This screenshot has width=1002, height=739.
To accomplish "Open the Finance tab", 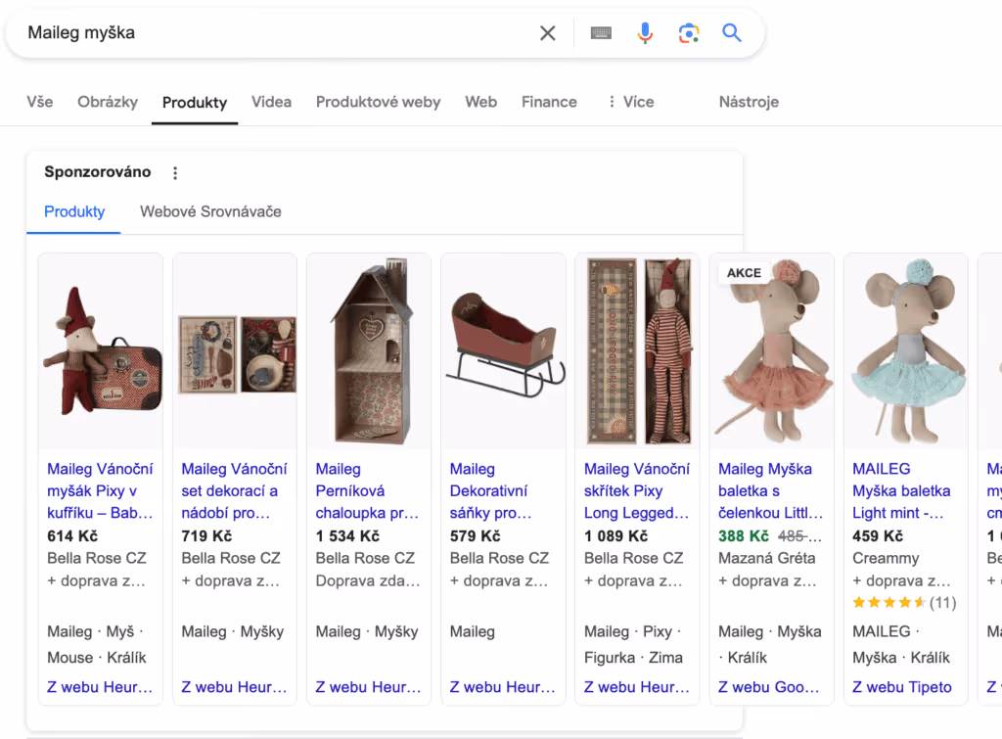I will [549, 102].
